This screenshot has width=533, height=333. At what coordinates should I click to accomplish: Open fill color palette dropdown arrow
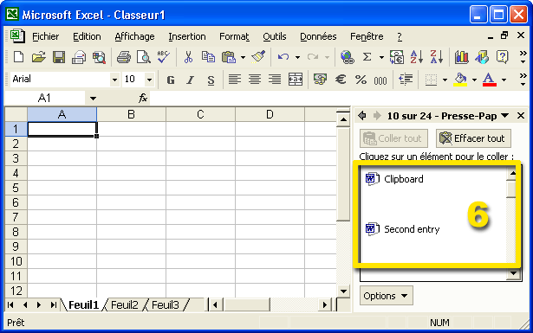[x=474, y=80]
